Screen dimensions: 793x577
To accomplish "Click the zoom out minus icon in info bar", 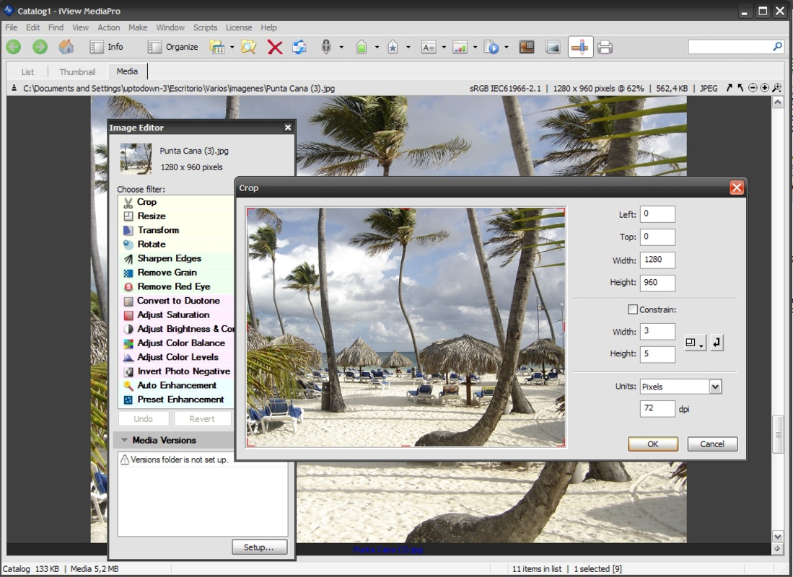I will 753,88.
